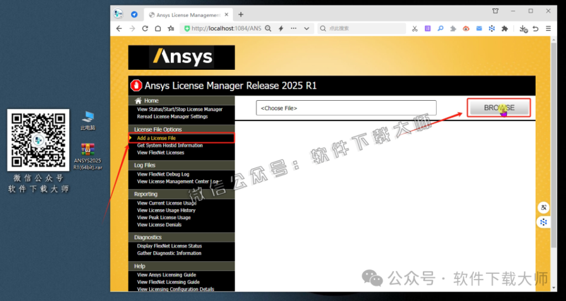Click the Diagnostics section header
Viewport: 566px width, 301px height.
pos(181,237)
